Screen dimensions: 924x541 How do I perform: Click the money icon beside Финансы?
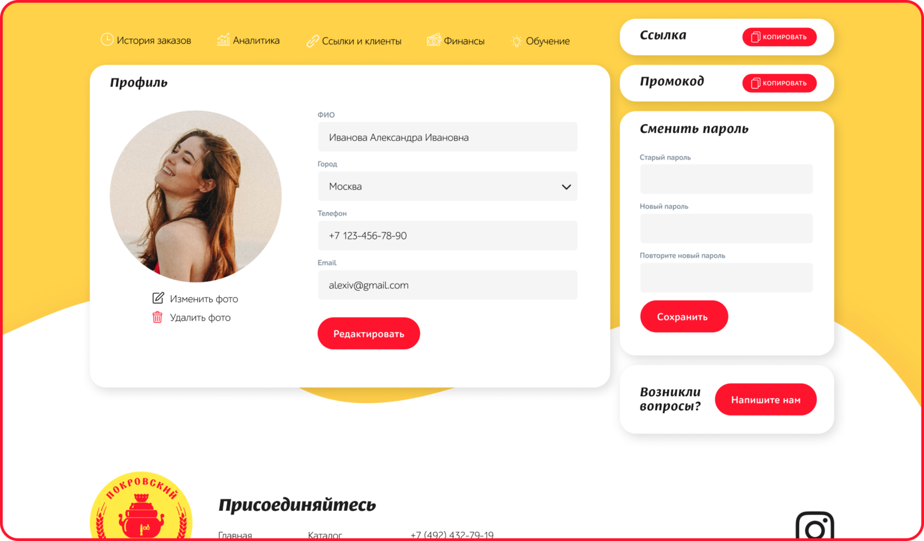coord(433,40)
